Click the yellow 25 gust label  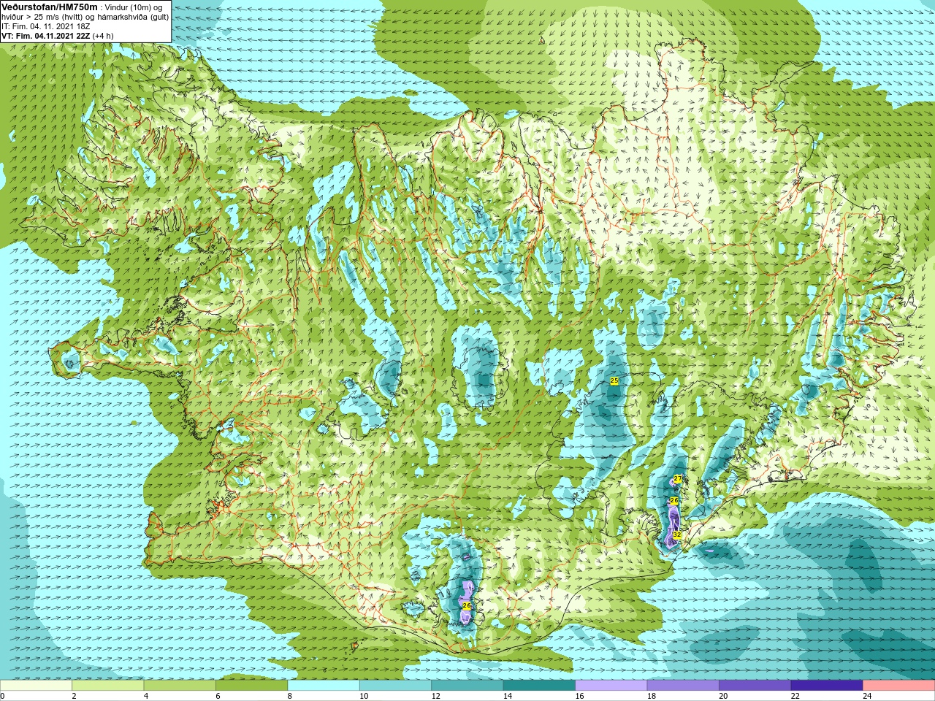614,380
